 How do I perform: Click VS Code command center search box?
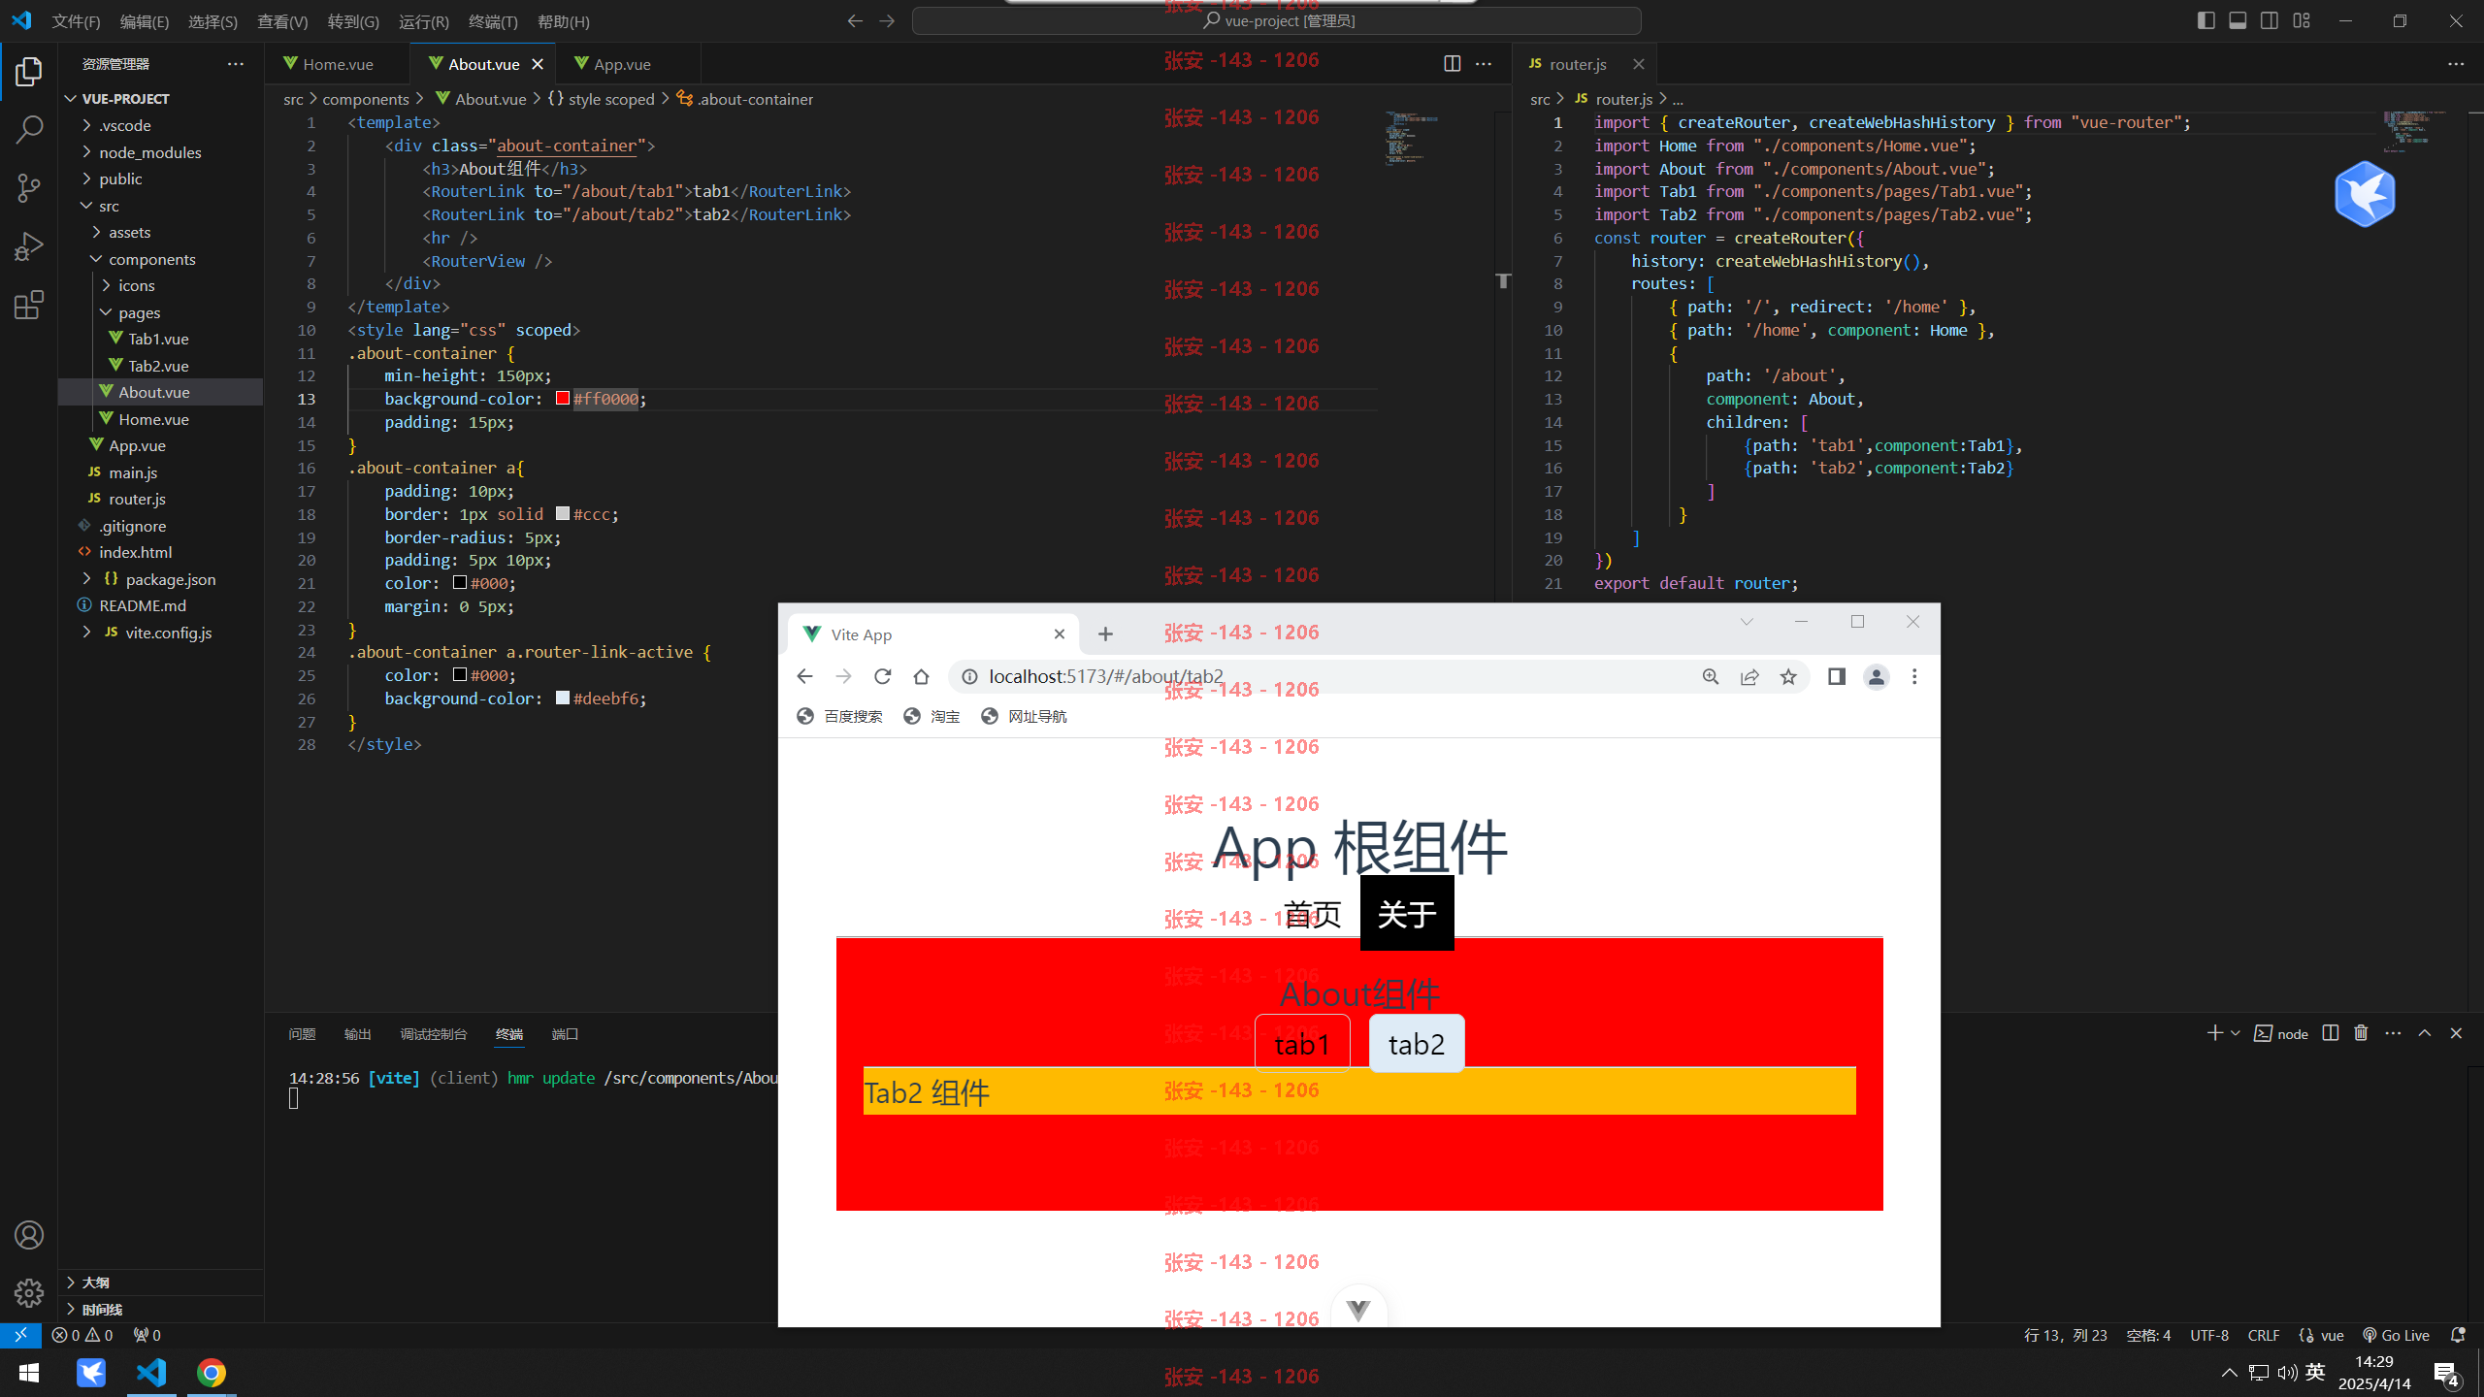pyautogui.click(x=1277, y=20)
